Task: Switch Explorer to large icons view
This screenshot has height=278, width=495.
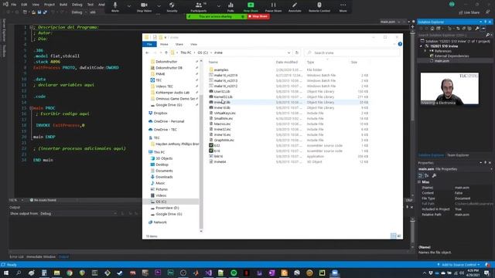Action: tap(399, 236)
